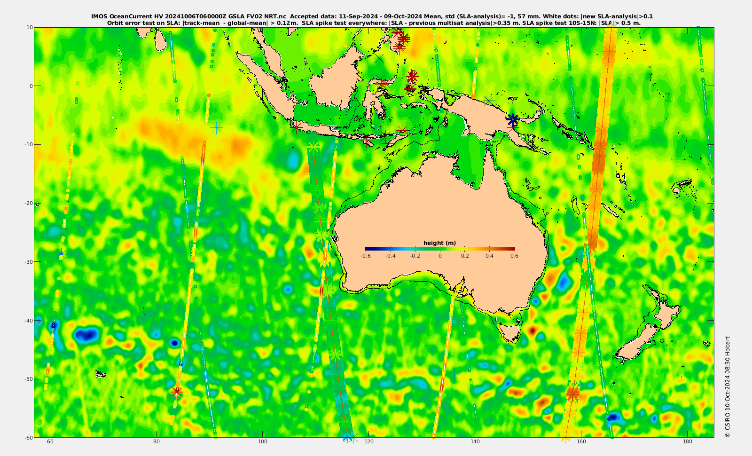Click the colorbar tick label -0.4
This screenshot has width=752, height=456.
click(x=391, y=256)
